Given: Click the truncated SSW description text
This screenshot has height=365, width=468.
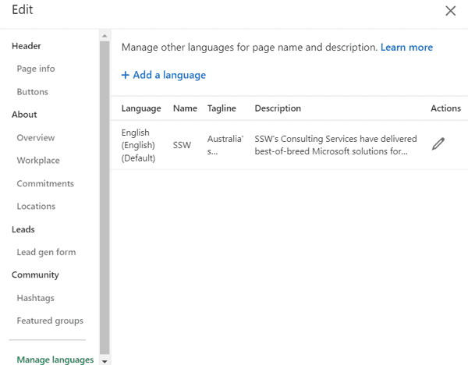Looking at the screenshot, I should point(331,145).
